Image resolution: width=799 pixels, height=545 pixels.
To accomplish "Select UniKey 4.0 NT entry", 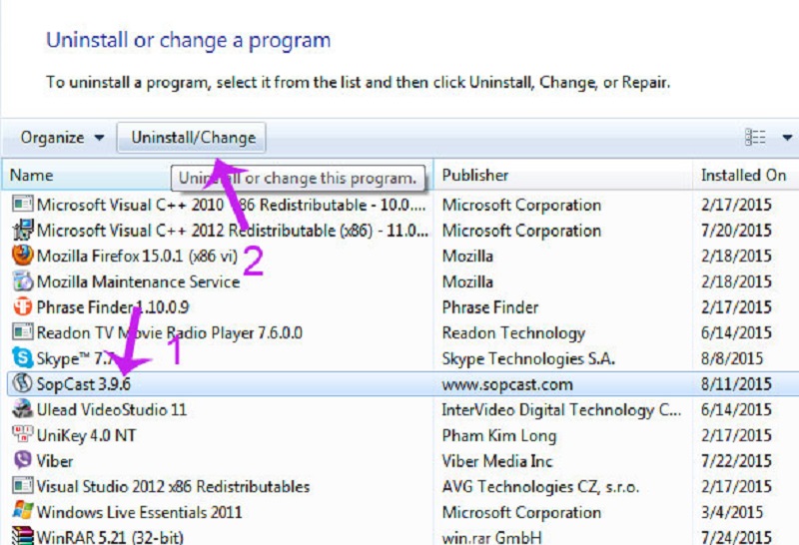I will (86, 435).
